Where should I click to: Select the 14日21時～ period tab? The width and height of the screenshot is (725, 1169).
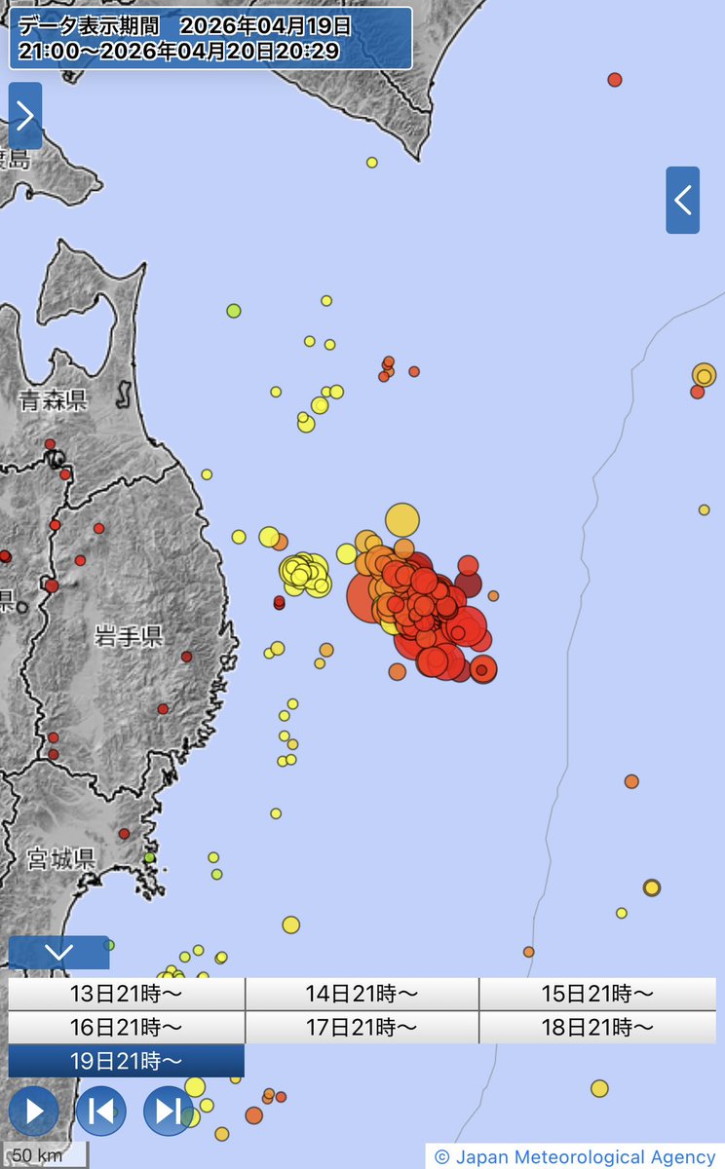pos(362,995)
